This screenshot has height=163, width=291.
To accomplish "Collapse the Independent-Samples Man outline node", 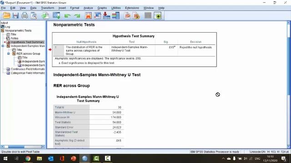I will pyautogui.click(x=3, y=46).
